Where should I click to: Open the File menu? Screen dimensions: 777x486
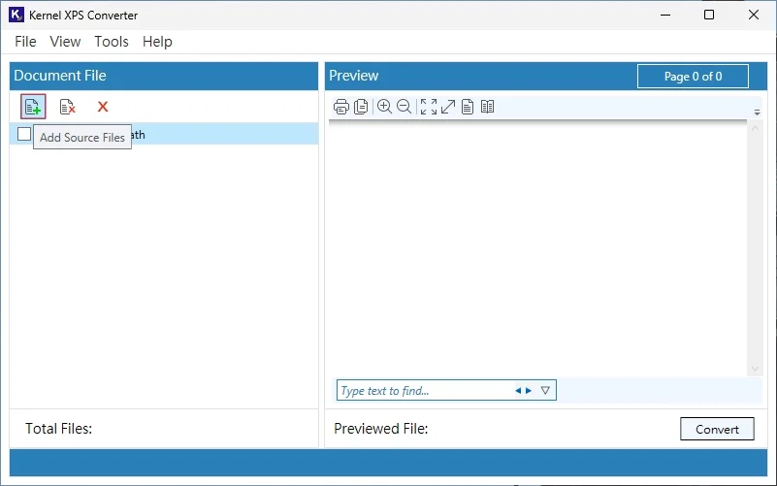(x=25, y=42)
